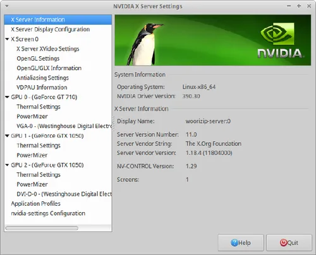Click the server version number 11.0
Screen dimensions: 316x255
click(191, 134)
